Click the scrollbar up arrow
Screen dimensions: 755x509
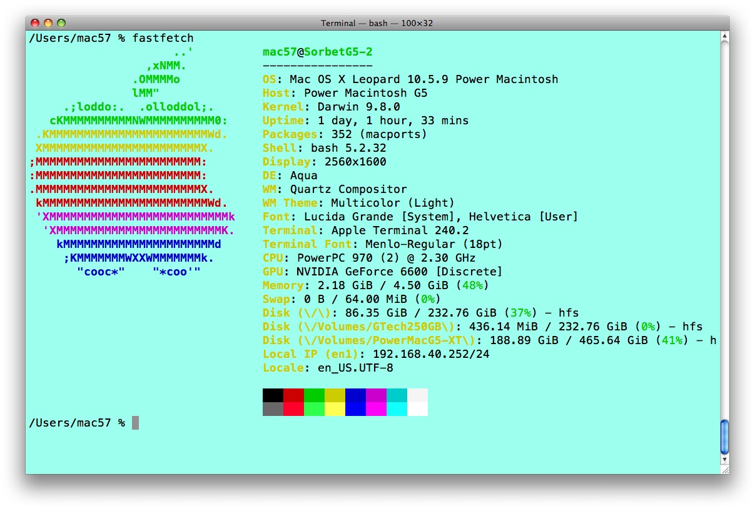point(724,37)
